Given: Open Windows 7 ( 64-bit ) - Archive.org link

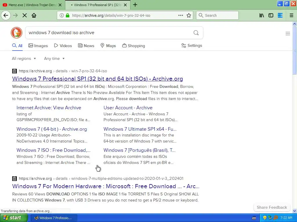Looking at the screenshot, I should pyautogui.click(x=52, y=129).
